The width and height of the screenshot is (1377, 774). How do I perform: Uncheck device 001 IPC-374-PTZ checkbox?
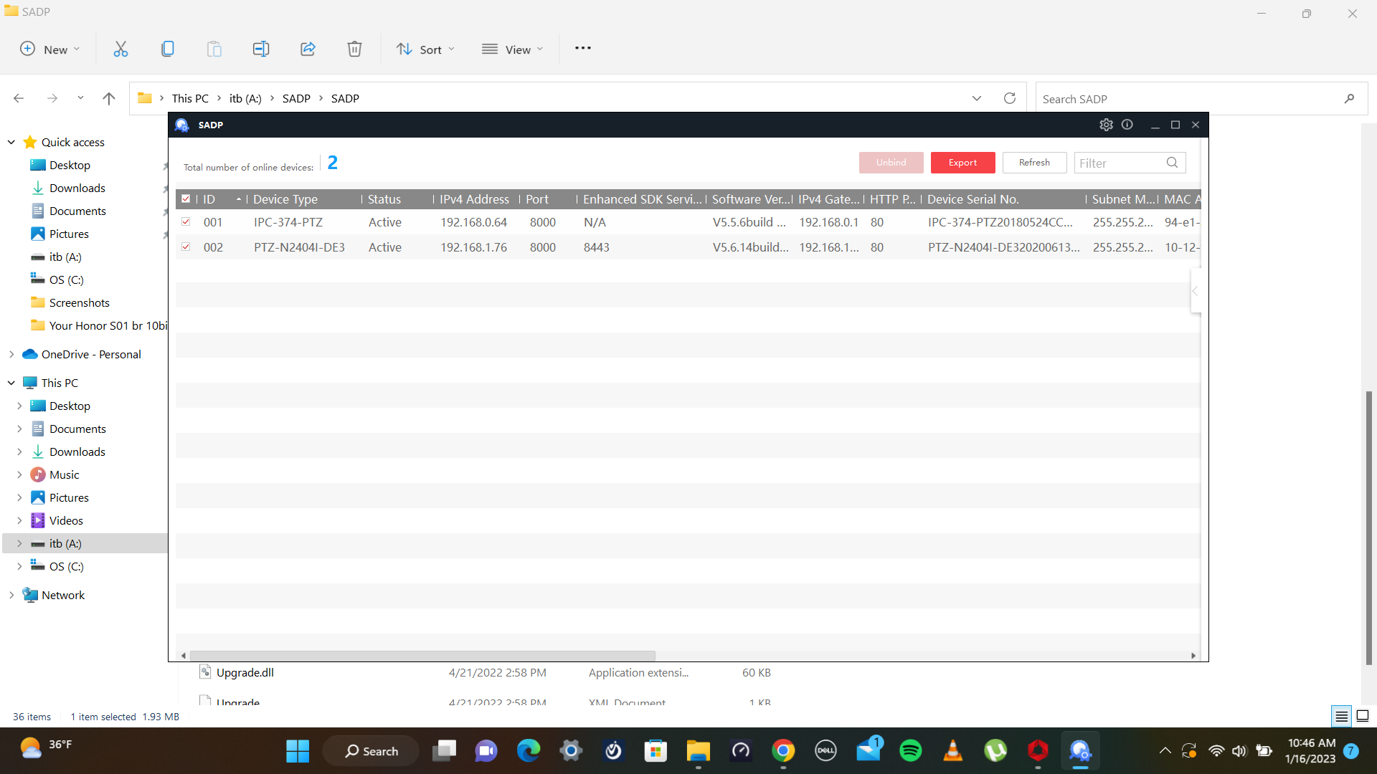[x=186, y=222]
